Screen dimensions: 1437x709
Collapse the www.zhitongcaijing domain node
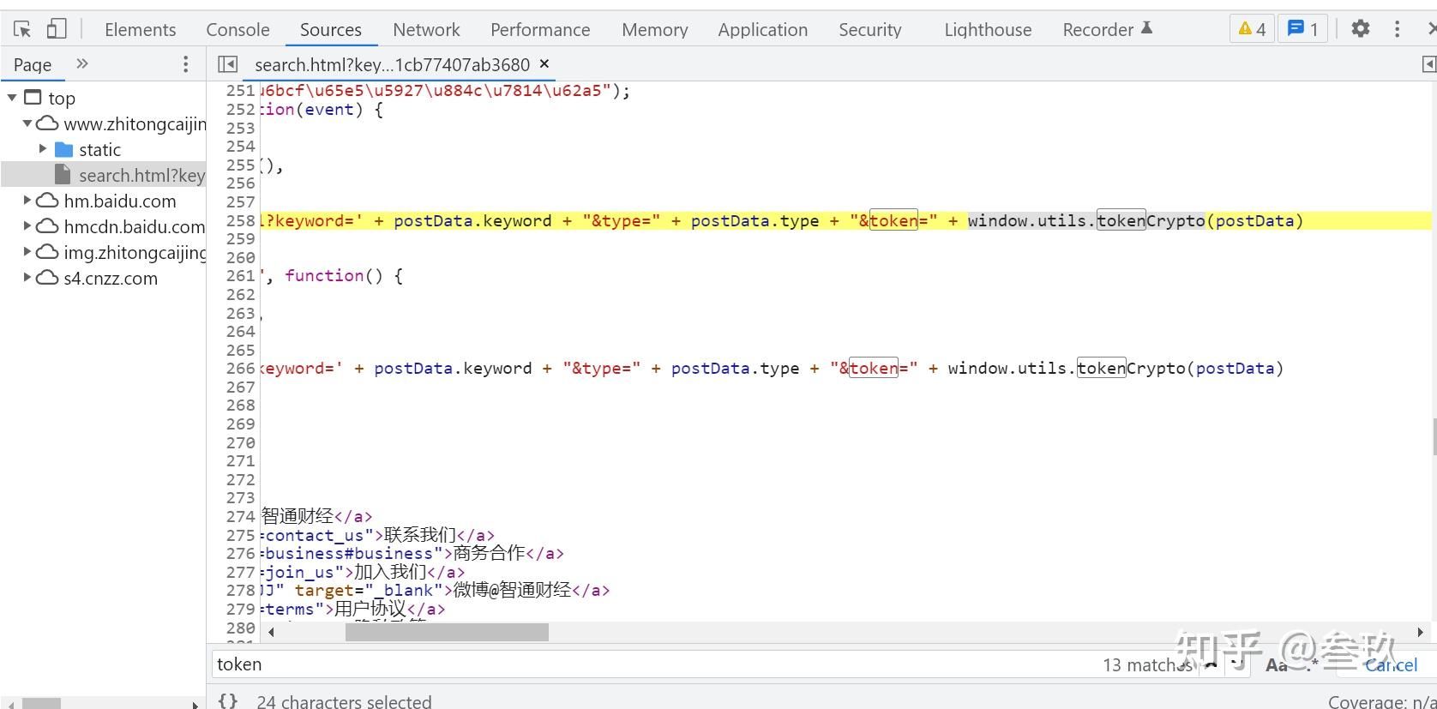point(27,123)
